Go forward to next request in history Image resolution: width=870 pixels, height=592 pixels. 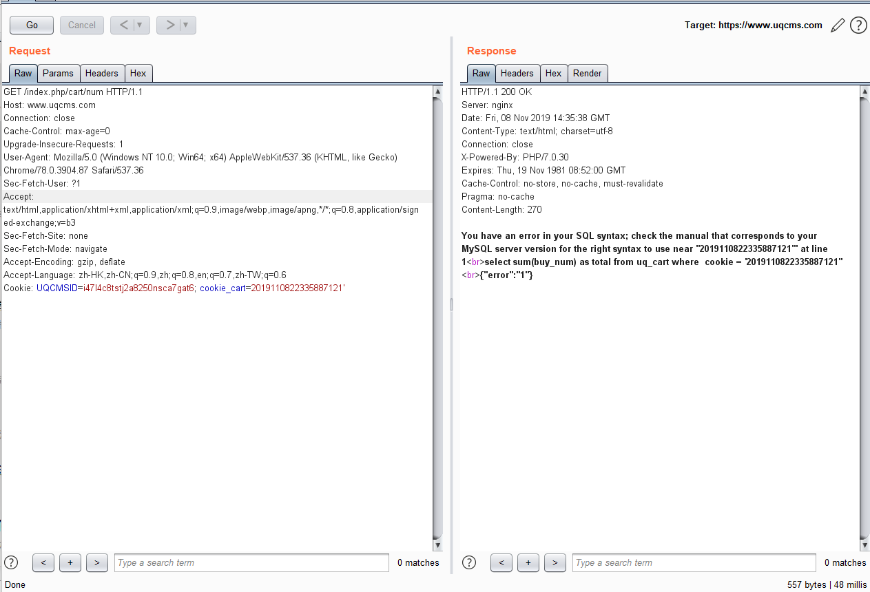[x=169, y=25]
